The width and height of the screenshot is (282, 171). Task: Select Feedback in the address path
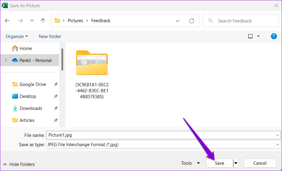(x=101, y=21)
